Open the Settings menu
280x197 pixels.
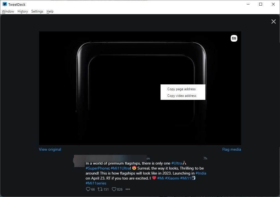37,11
